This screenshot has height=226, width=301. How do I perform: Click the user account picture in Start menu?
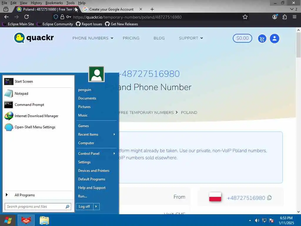pyautogui.click(x=96, y=74)
